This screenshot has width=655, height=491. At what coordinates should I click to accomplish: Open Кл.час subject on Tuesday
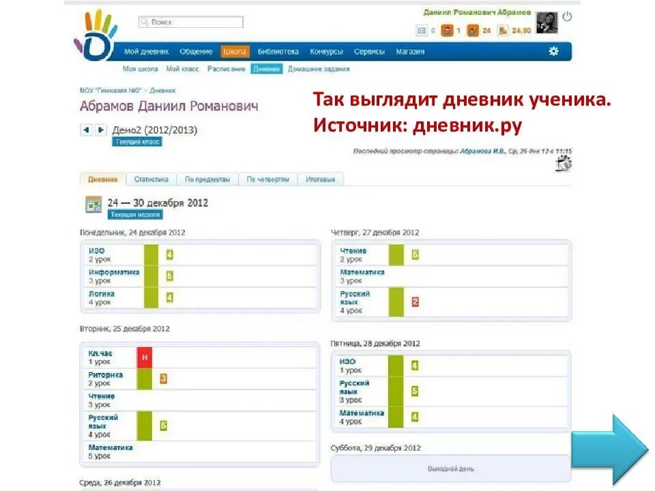coord(100,353)
